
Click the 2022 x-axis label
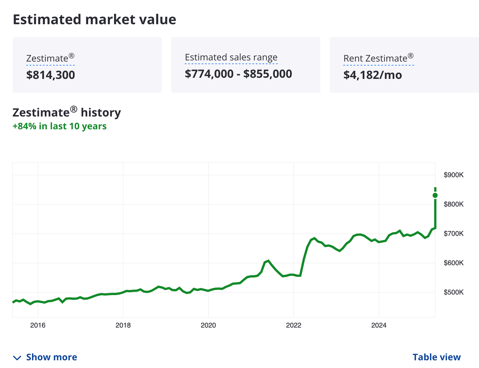(294, 325)
